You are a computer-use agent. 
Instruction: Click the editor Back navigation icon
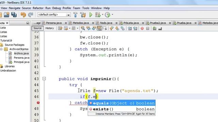66,28
